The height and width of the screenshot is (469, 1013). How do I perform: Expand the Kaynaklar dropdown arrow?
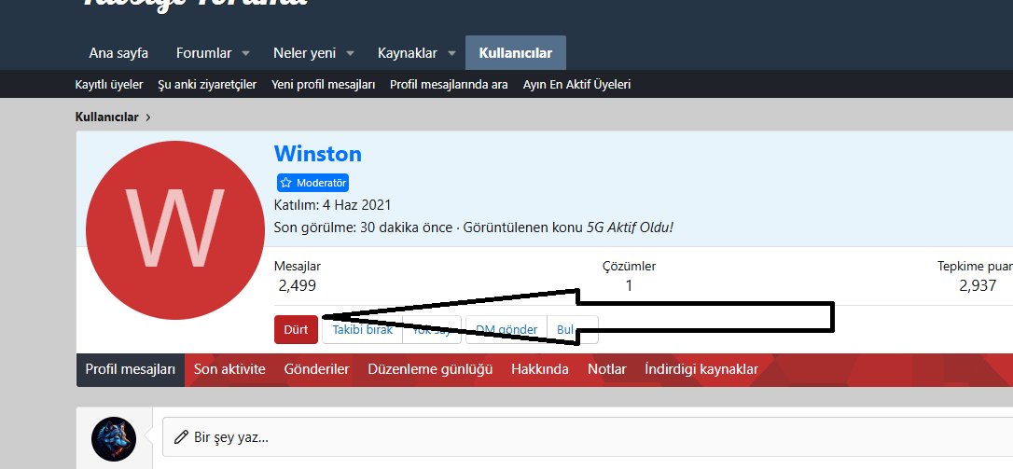451,53
